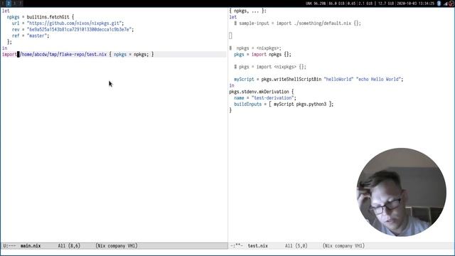Screen dimensions: 455x256
Task: Click the network signal tray icon
Action: click(446, 4)
